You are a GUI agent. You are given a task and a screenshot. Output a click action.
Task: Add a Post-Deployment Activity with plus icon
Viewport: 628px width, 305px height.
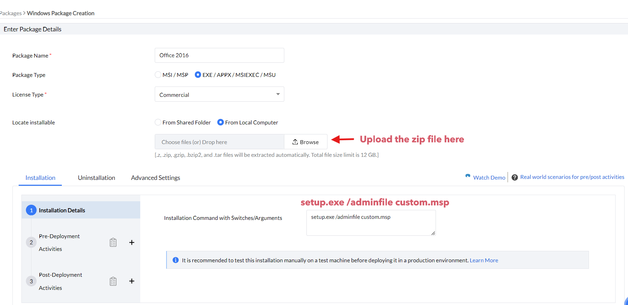pyautogui.click(x=132, y=281)
